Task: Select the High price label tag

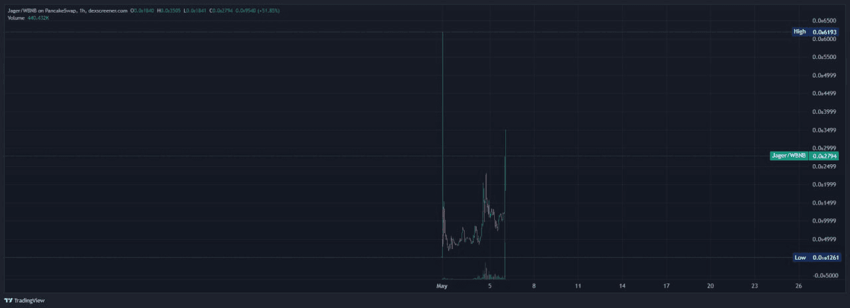Action: click(x=816, y=32)
